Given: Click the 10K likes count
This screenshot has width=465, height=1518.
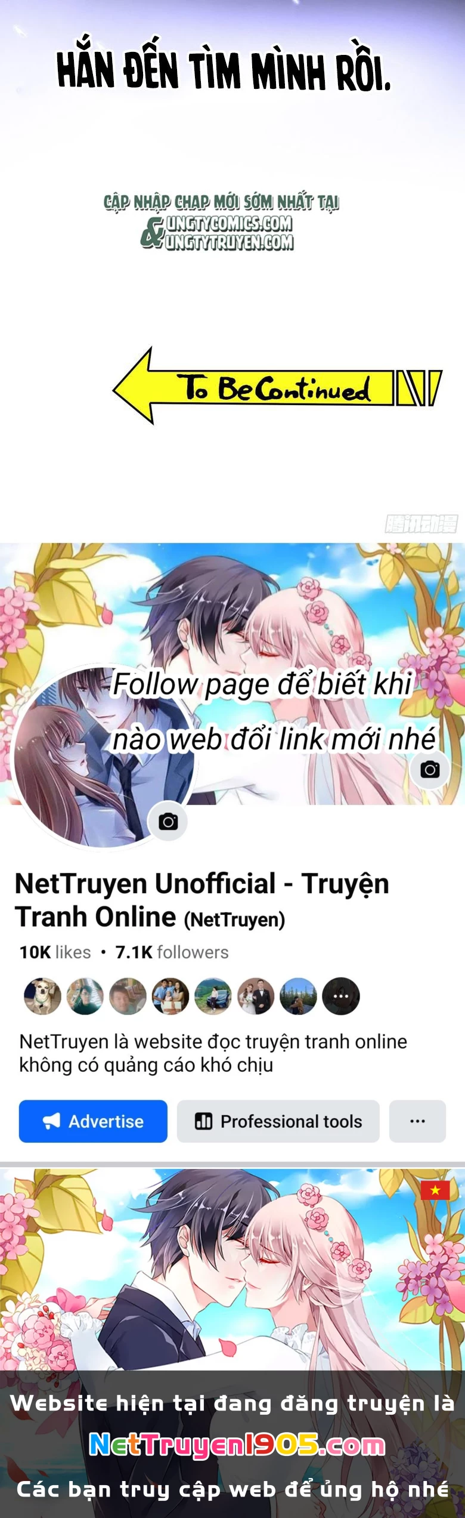Looking at the screenshot, I should pyautogui.click(x=55, y=952).
